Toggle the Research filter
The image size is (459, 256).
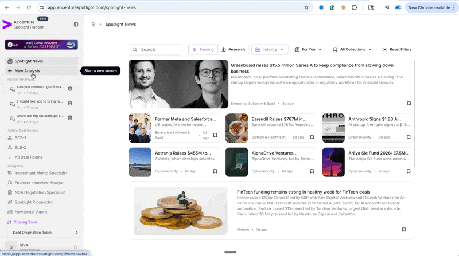pyautogui.click(x=234, y=49)
